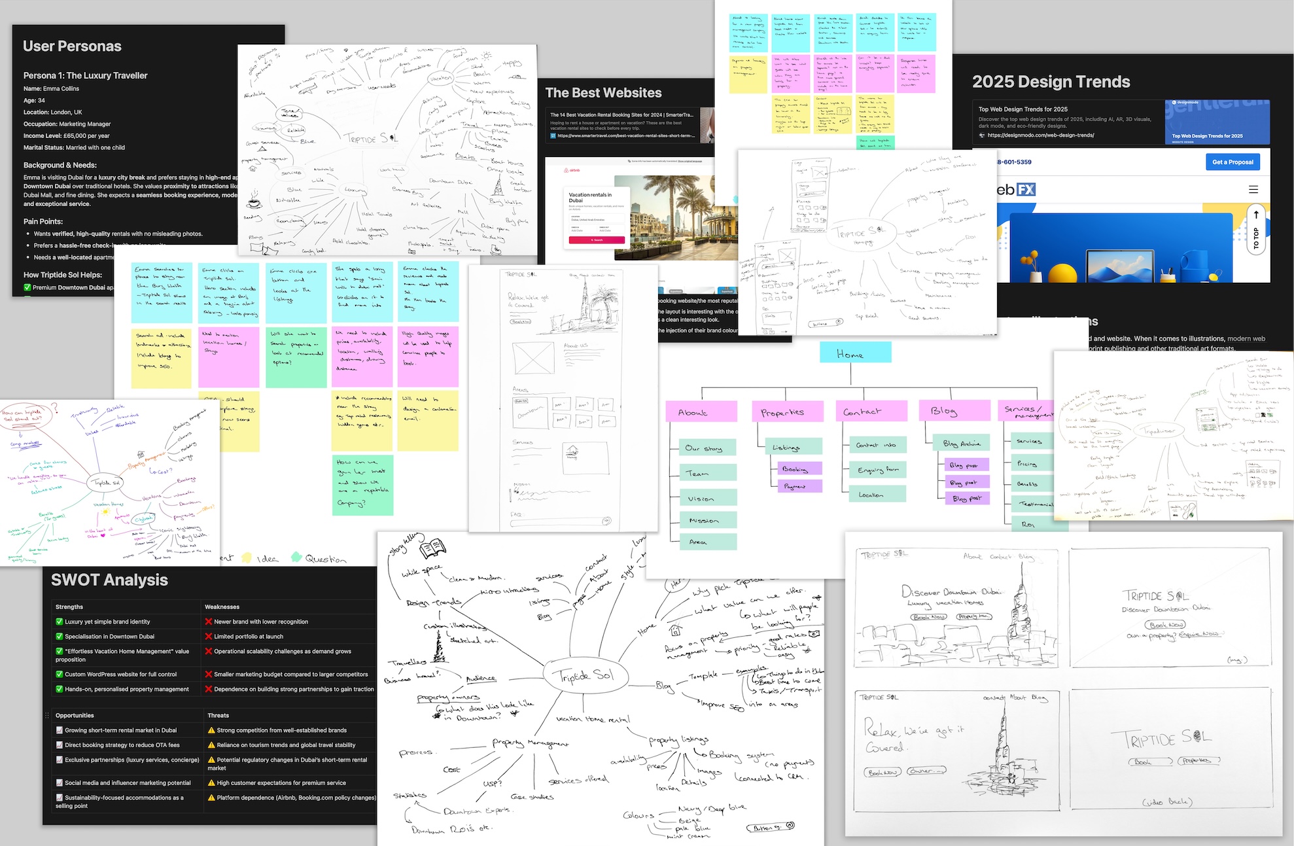Click the chart icon beside 'Social media and influencer'
This screenshot has height=846, width=1294.
pos(60,783)
